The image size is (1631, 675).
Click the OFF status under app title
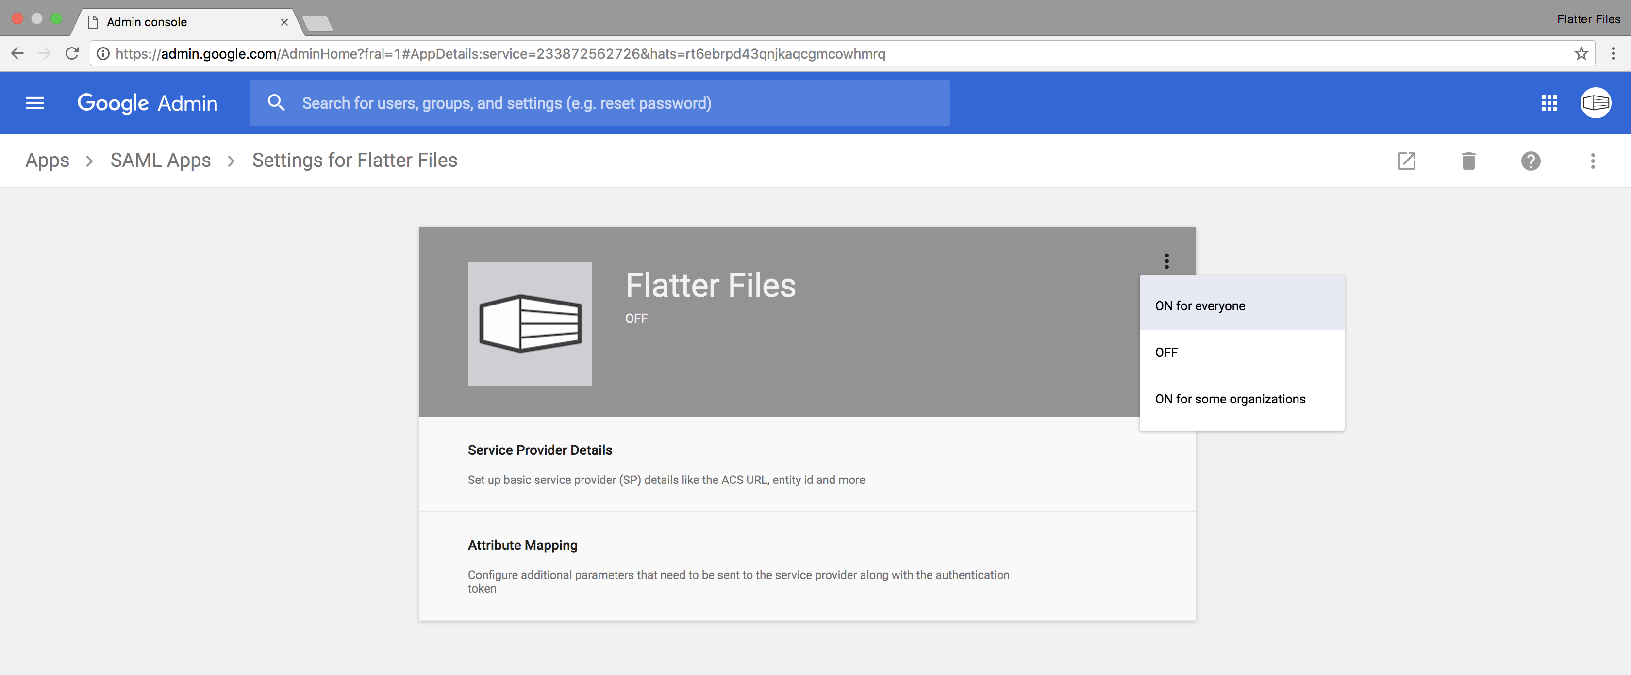coord(636,319)
